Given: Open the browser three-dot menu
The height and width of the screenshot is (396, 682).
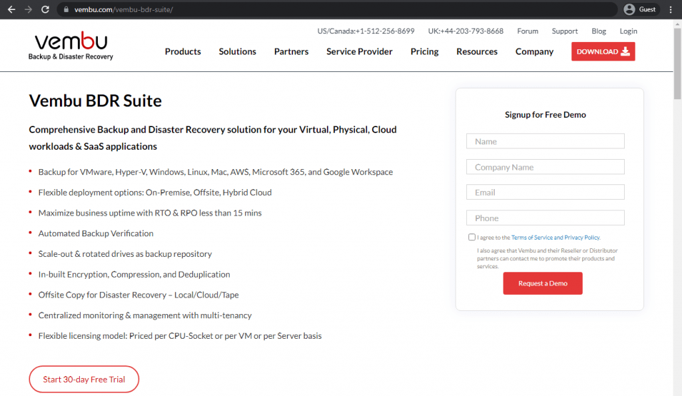Looking at the screenshot, I should (x=671, y=9).
